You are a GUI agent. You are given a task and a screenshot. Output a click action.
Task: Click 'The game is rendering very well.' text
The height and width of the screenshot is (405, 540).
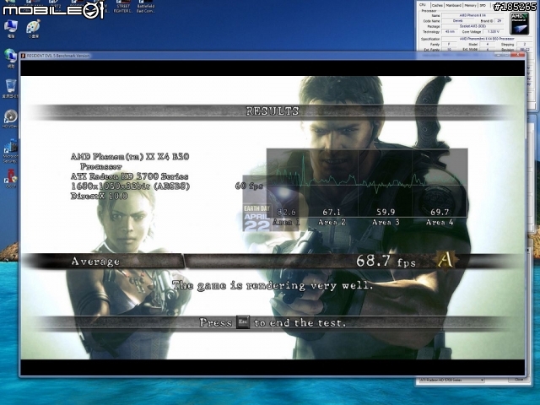coord(273,285)
